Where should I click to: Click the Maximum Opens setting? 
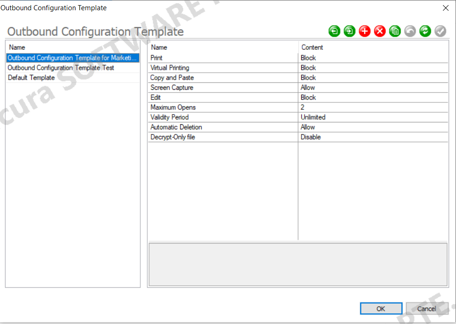pos(186,107)
